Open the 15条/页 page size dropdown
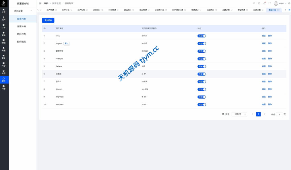This screenshot has height=170, width=291. pyautogui.click(x=239, y=114)
